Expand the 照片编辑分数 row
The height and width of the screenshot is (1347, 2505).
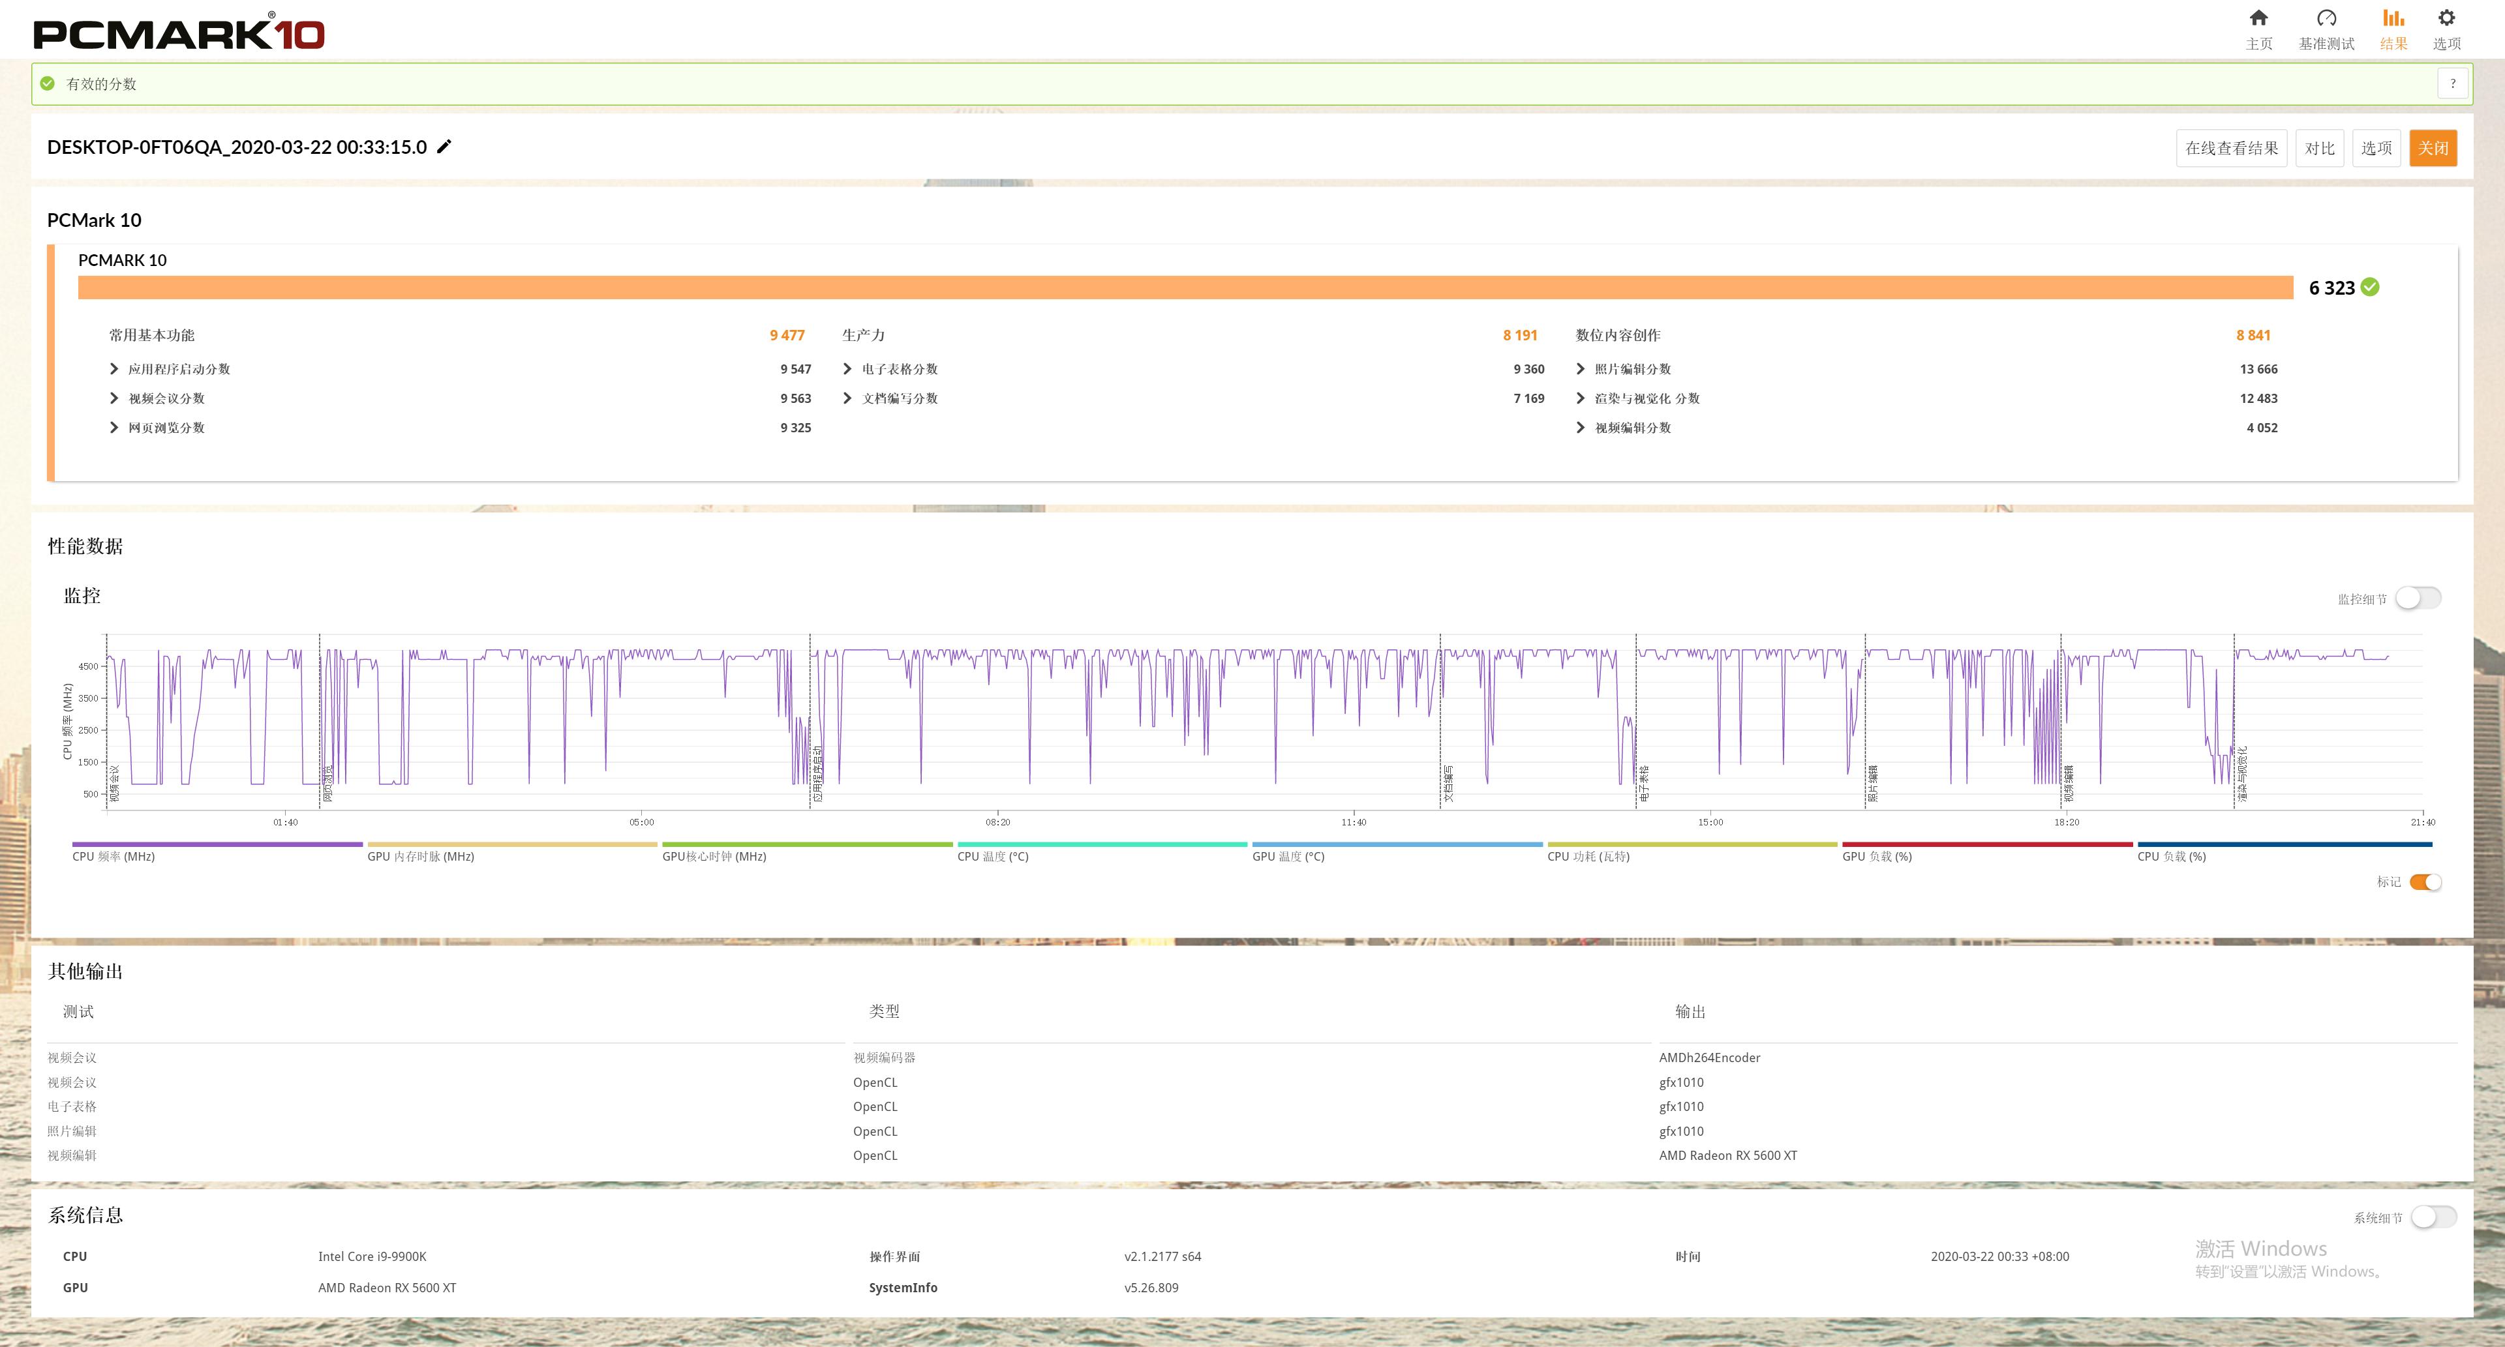1581,369
